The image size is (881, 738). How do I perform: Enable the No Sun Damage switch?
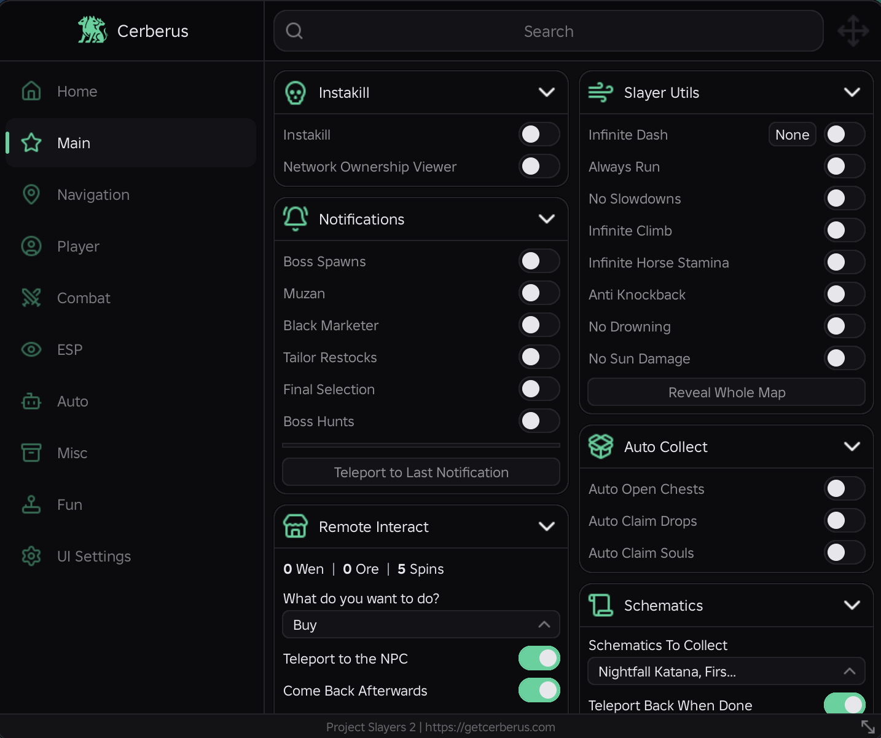coord(845,358)
